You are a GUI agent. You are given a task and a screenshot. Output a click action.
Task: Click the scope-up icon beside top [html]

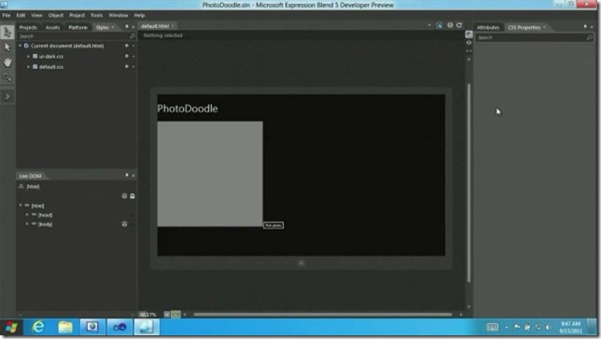click(x=21, y=186)
